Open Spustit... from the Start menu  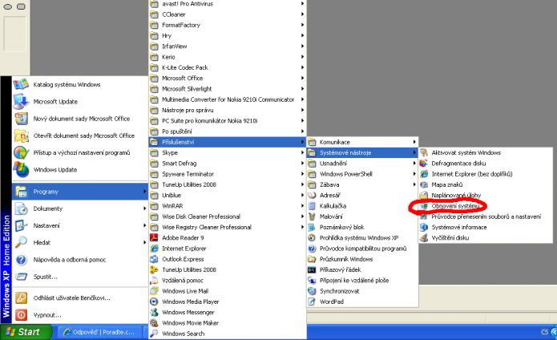tap(80, 277)
